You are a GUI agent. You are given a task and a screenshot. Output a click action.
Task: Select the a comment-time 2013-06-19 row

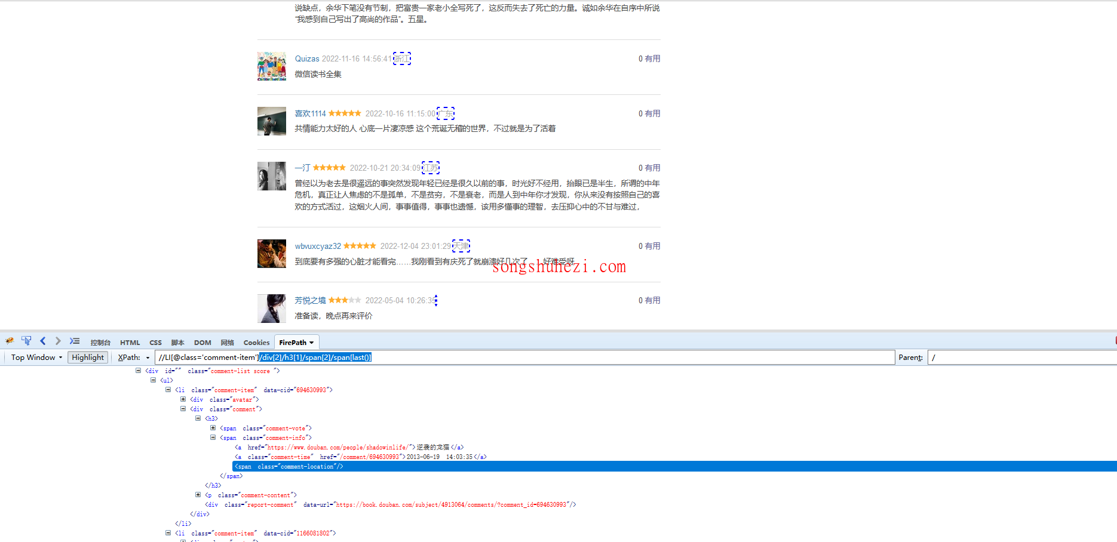pyautogui.click(x=361, y=457)
